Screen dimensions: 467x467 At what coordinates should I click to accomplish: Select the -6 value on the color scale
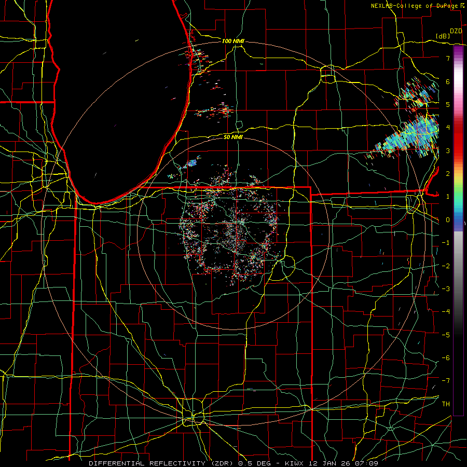pos(446,358)
